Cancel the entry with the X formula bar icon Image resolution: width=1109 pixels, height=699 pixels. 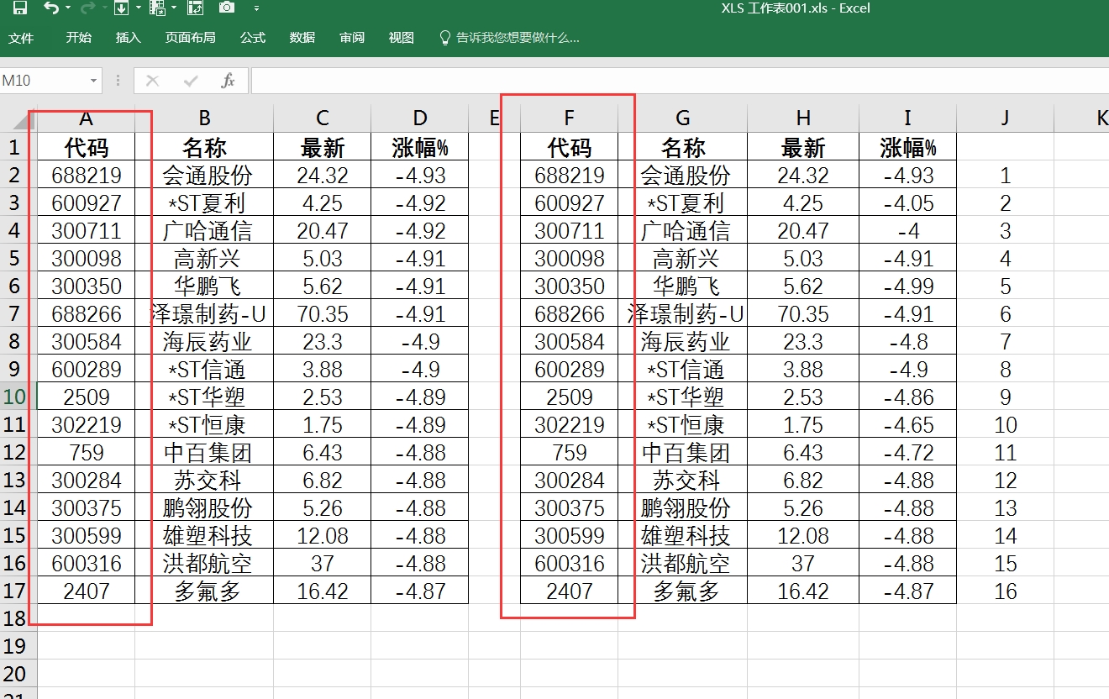152,81
